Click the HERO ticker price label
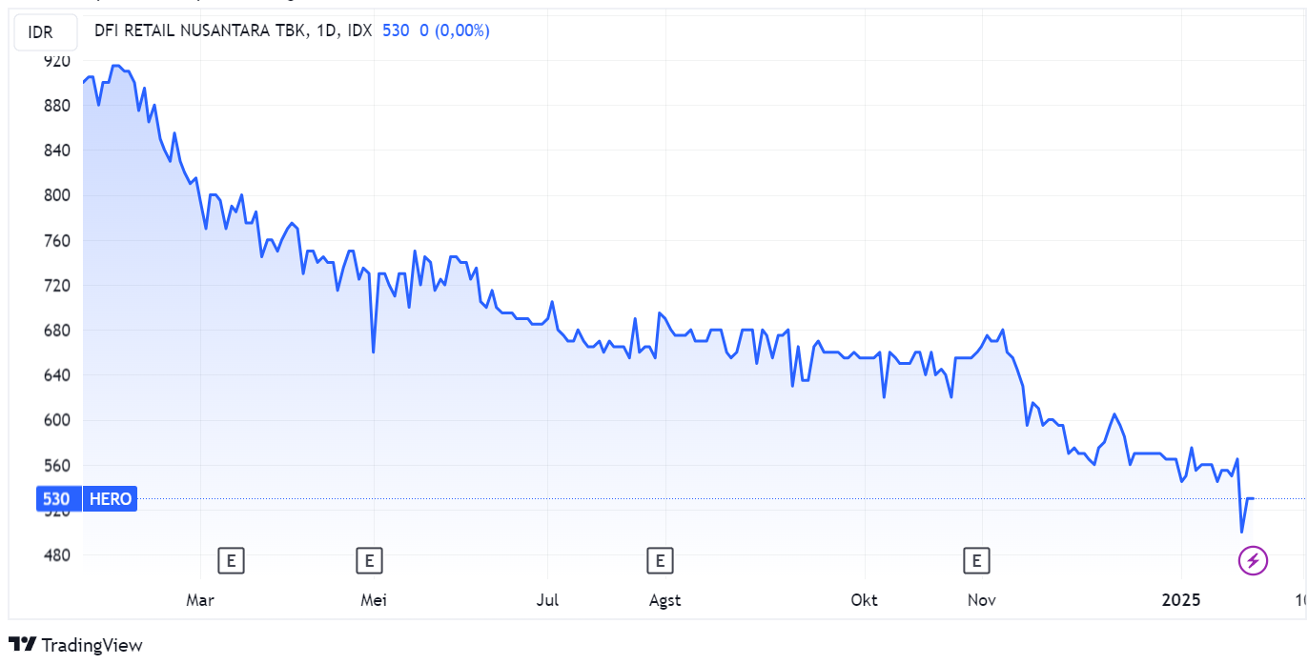This screenshot has width=1308, height=664. point(111,499)
